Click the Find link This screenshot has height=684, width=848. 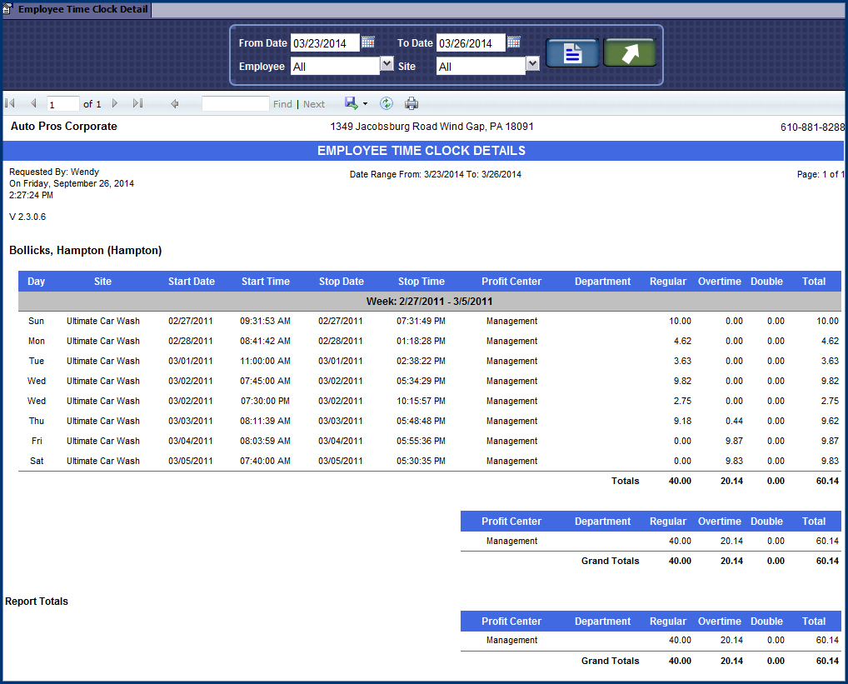coord(282,103)
